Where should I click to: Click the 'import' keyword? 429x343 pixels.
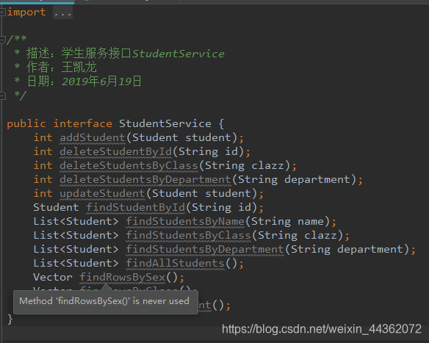(x=26, y=12)
